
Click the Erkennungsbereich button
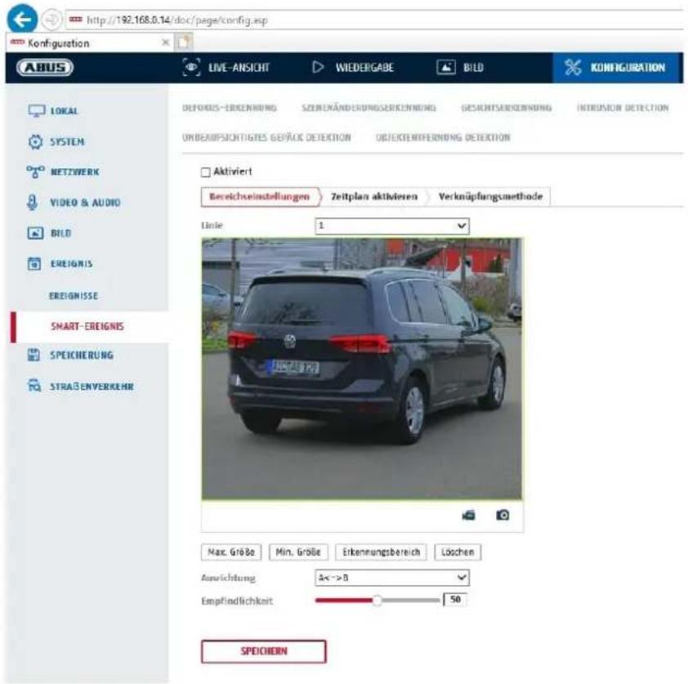381,552
